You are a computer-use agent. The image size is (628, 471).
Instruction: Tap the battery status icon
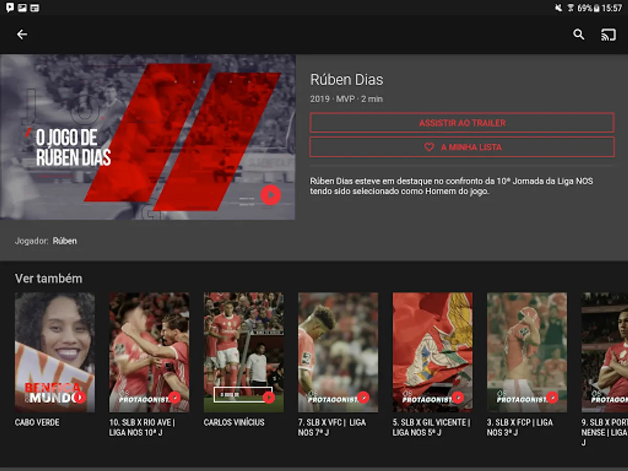[596, 8]
